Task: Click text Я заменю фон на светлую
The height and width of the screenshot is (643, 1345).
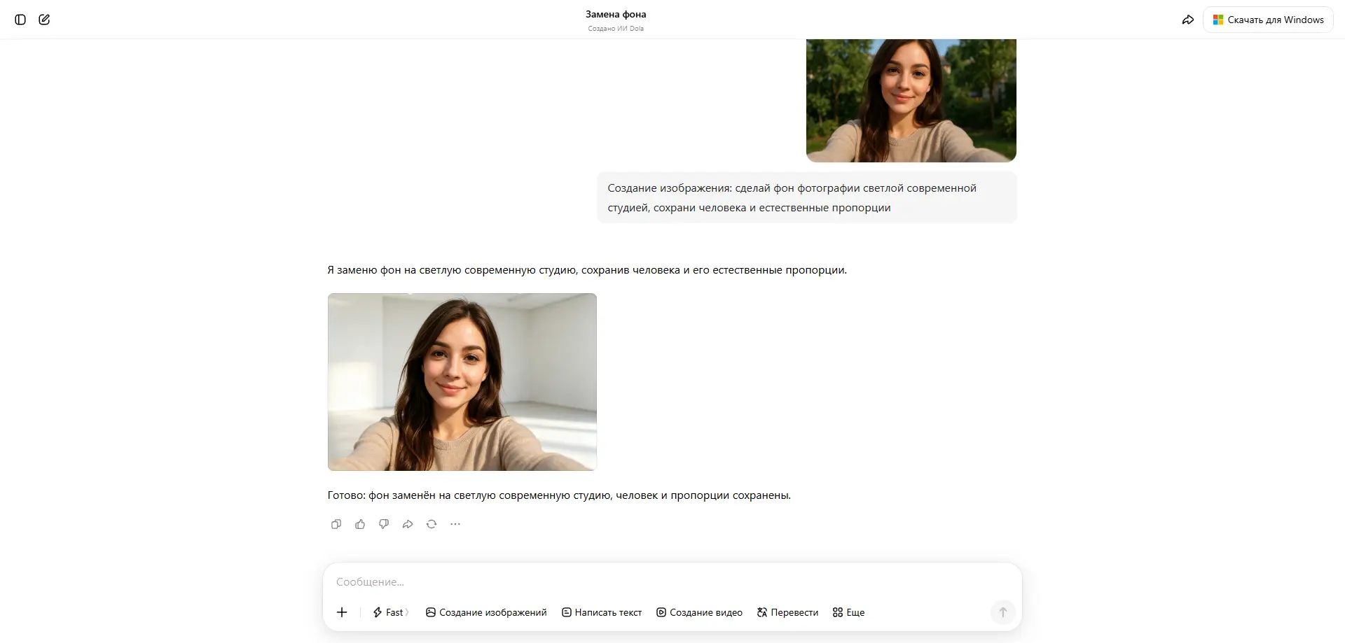Action: pos(587,270)
